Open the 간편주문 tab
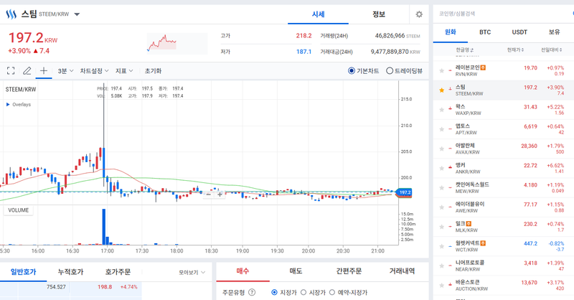The height and width of the screenshot is (300, 574). coord(349,271)
